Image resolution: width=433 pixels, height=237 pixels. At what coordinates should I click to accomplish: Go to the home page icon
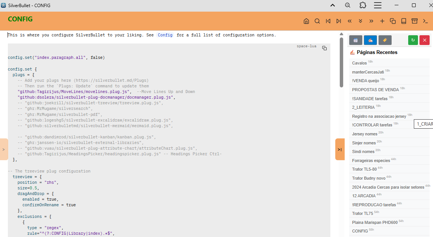point(306,21)
